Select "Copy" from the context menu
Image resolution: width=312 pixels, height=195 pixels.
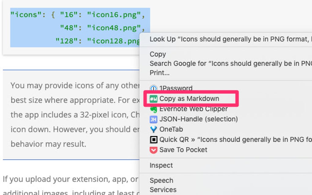click(158, 54)
